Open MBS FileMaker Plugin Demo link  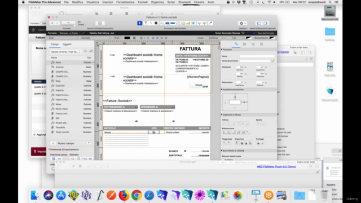coord(276,166)
